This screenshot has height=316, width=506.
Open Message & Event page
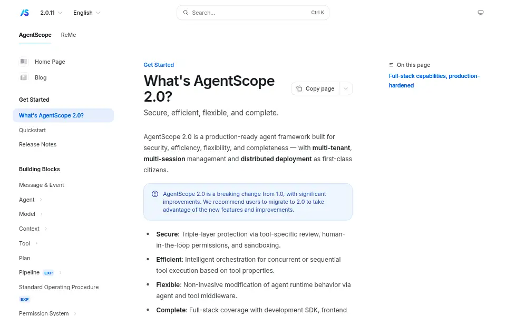[42, 185]
